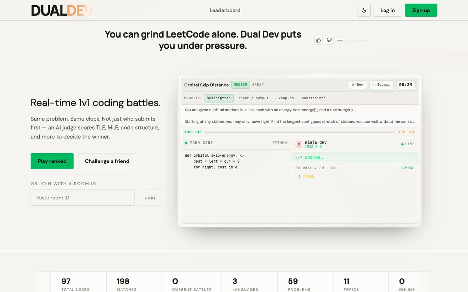
Task: Open the Leaderboard page
Action: pos(225,10)
